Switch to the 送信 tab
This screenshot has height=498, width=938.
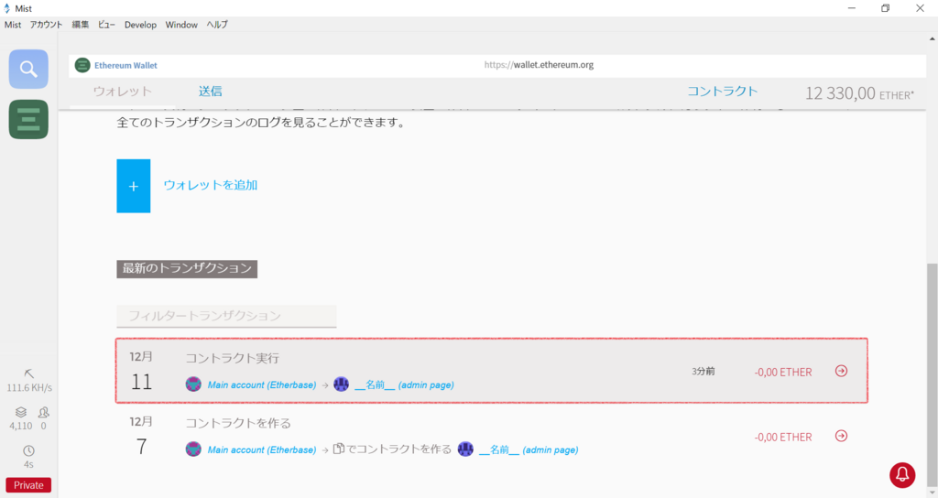tap(210, 92)
